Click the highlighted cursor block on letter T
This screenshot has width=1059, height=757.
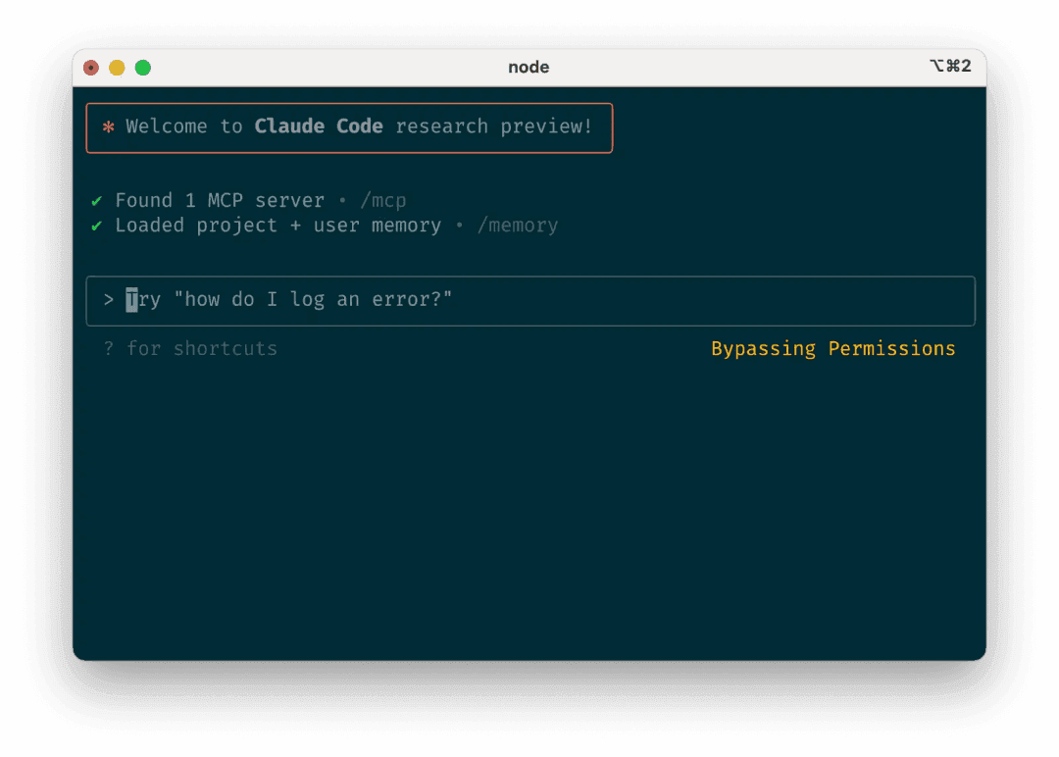pyautogui.click(x=131, y=300)
